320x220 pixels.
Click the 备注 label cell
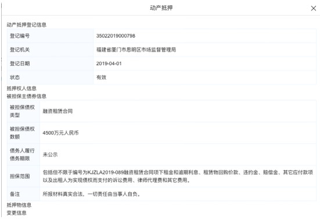point(23,194)
